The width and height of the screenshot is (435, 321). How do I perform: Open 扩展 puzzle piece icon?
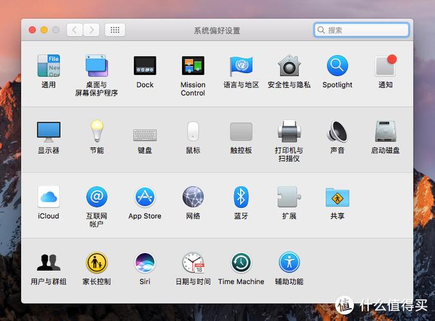pyautogui.click(x=290, y=196)
